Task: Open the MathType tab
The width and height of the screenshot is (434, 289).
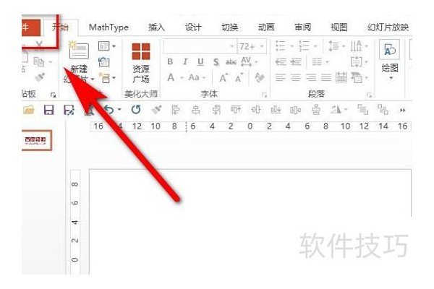Action: [109, 27]
